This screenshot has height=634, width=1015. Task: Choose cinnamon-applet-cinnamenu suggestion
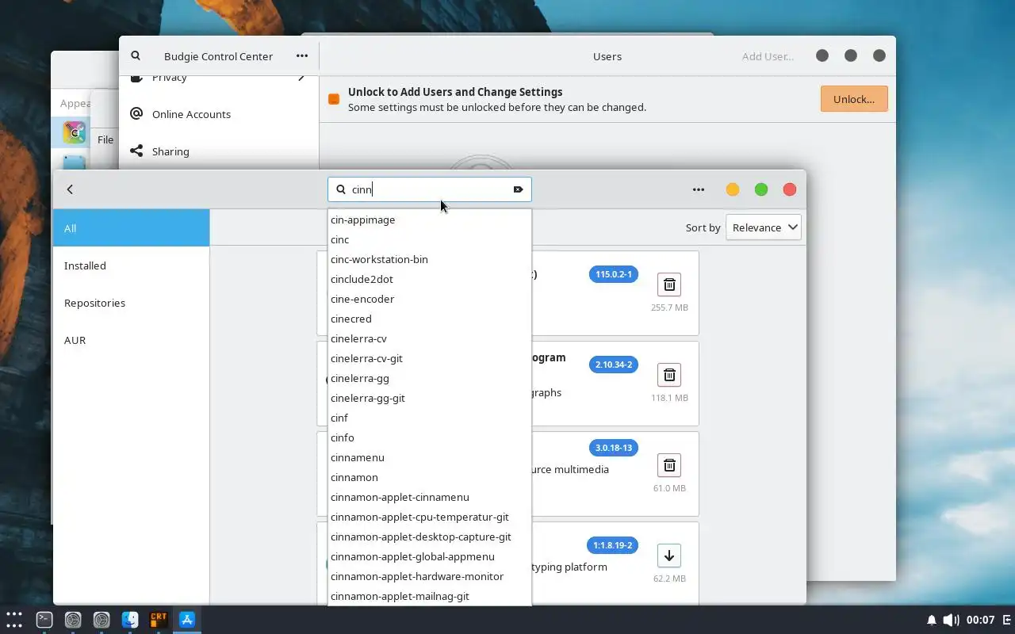429,497
